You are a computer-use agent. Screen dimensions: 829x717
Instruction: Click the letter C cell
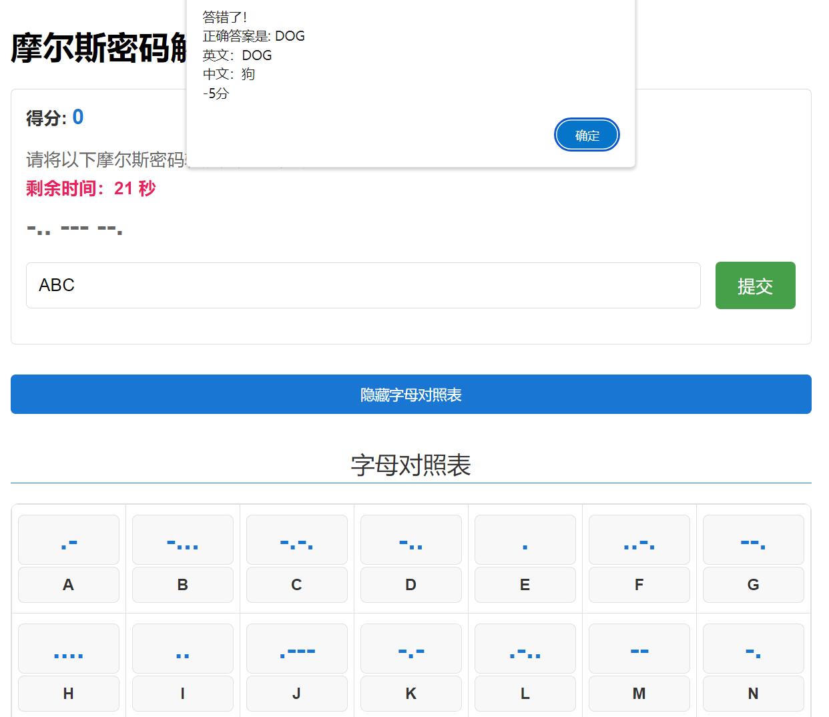[x=297, y=585]
